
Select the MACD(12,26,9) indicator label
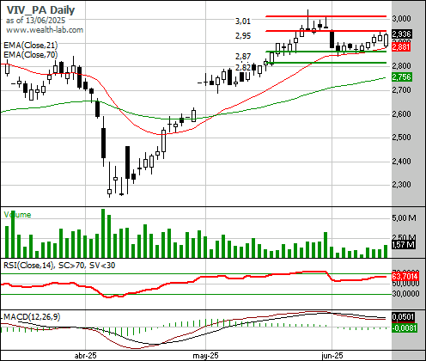point(32,317)
